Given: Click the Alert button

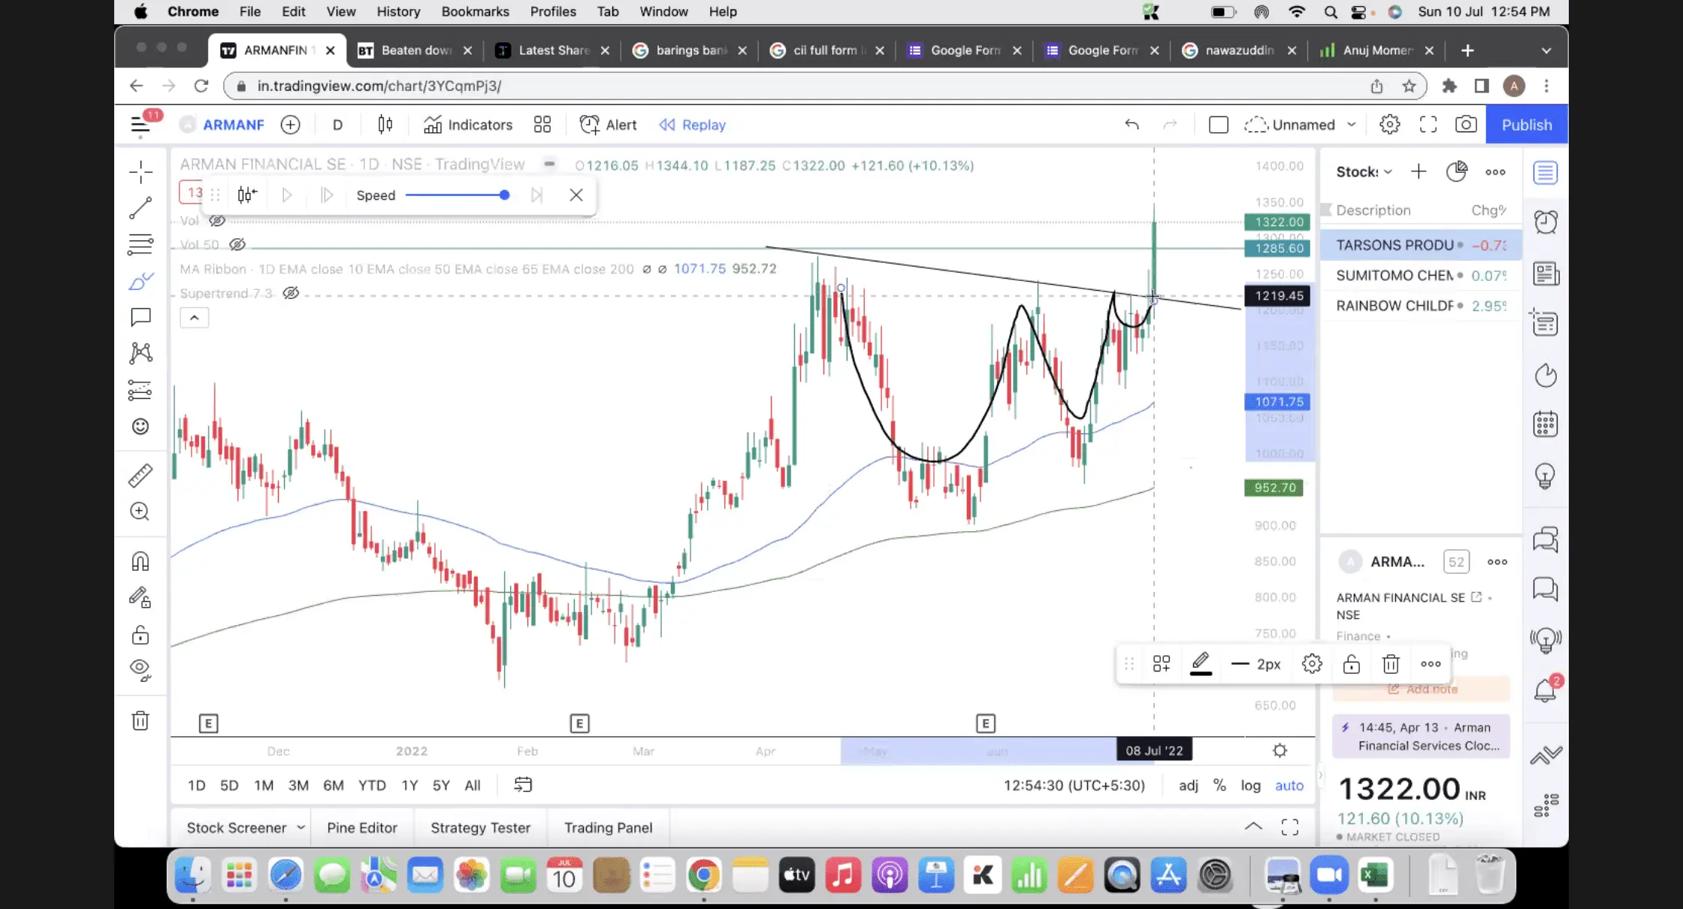Looking at the screenshot, I should [608, 125].
